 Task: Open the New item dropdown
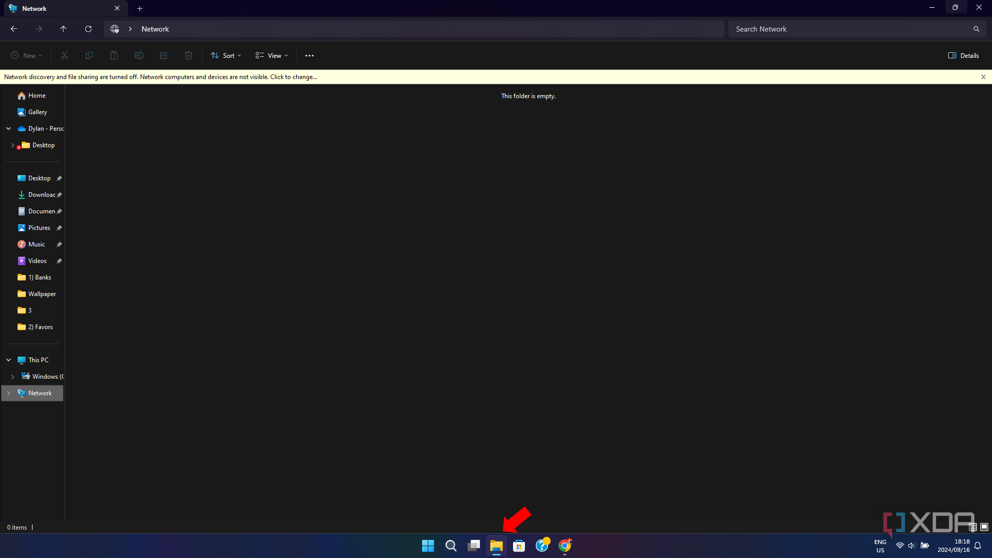click(x=25, y=55)
